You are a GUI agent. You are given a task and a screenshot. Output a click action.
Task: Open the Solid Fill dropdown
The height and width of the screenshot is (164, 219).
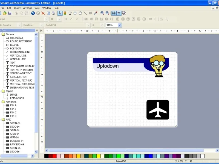pos(88,25)
